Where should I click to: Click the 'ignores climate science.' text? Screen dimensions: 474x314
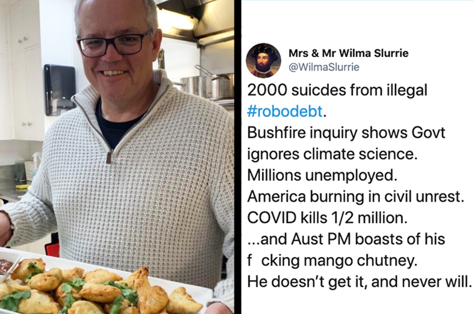click(x=332, y=154)
